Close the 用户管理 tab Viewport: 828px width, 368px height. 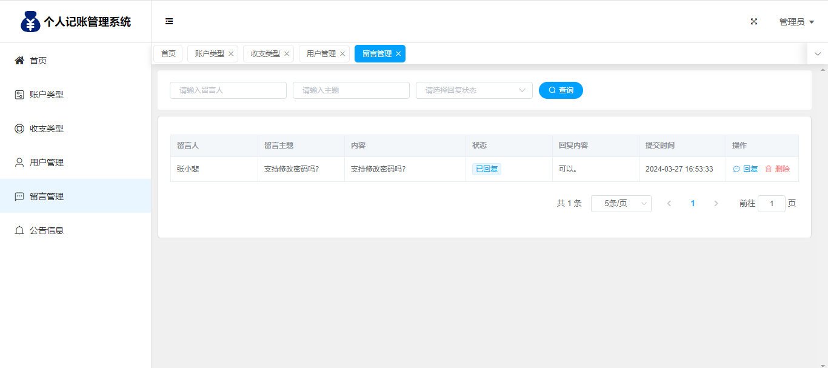(342, 54)
